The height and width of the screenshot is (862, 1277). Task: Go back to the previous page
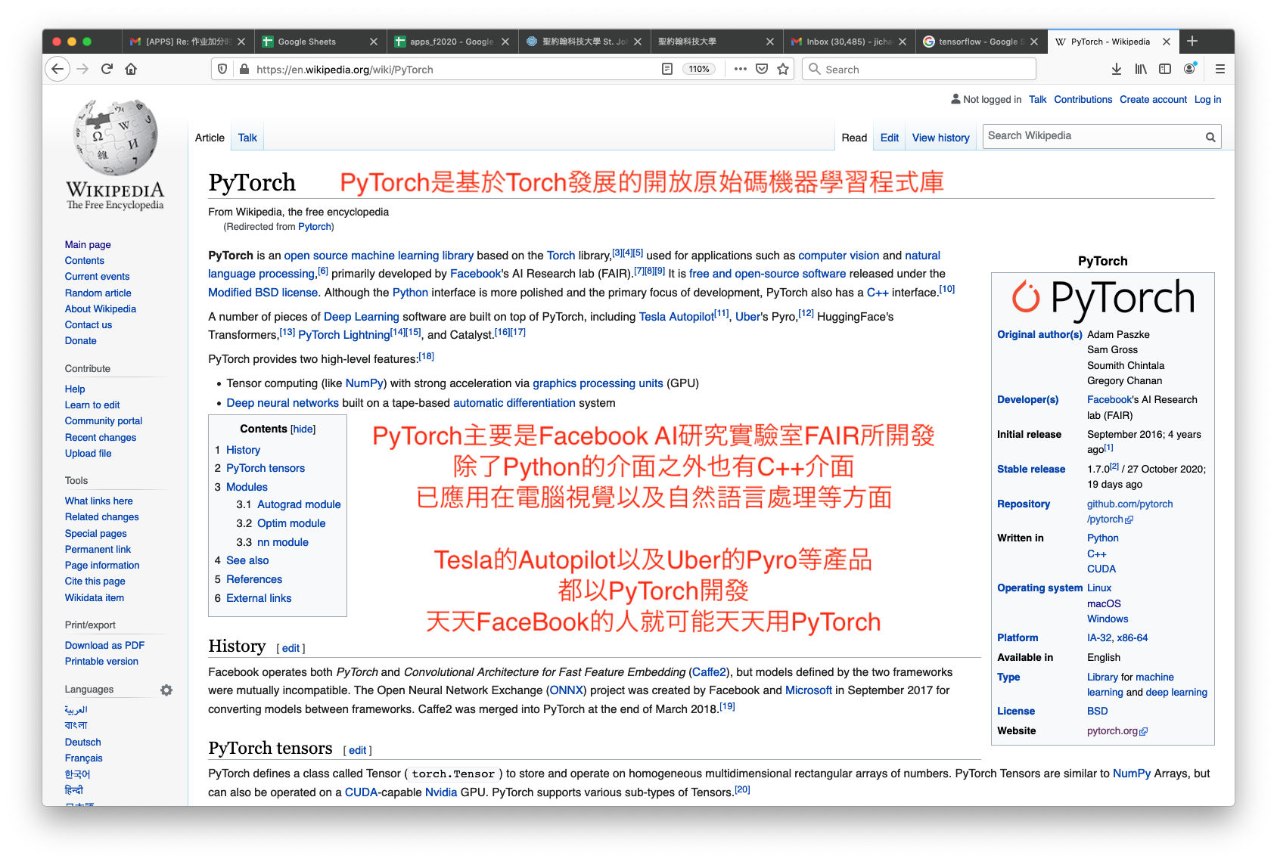click(57, 69)
